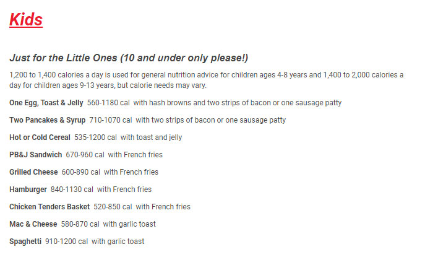Select the Hamburger menu item

[x=28, y=189]
